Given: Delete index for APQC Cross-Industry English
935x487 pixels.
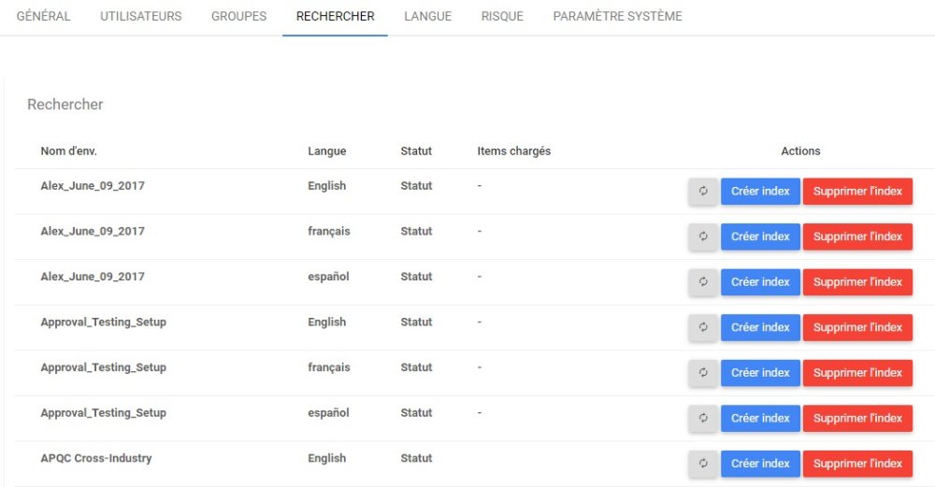Looking at the screenshot, I should point(857,464).
